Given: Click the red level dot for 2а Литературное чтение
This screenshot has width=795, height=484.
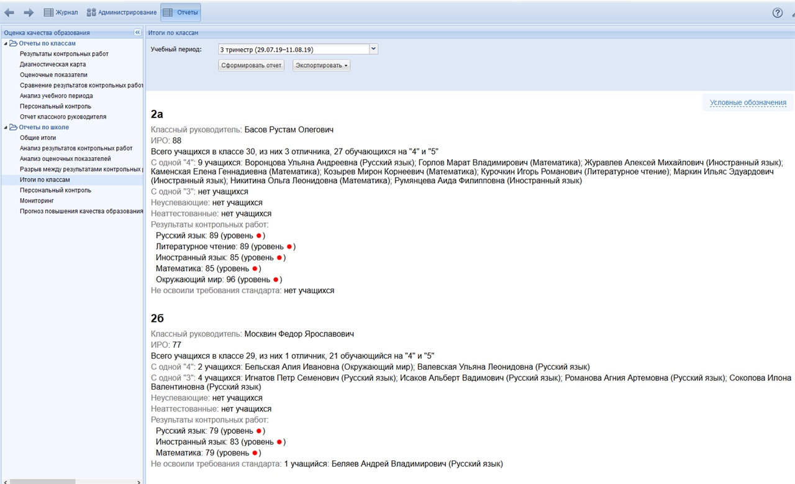Looking at the screenshot, I should [x=289, y=247].
